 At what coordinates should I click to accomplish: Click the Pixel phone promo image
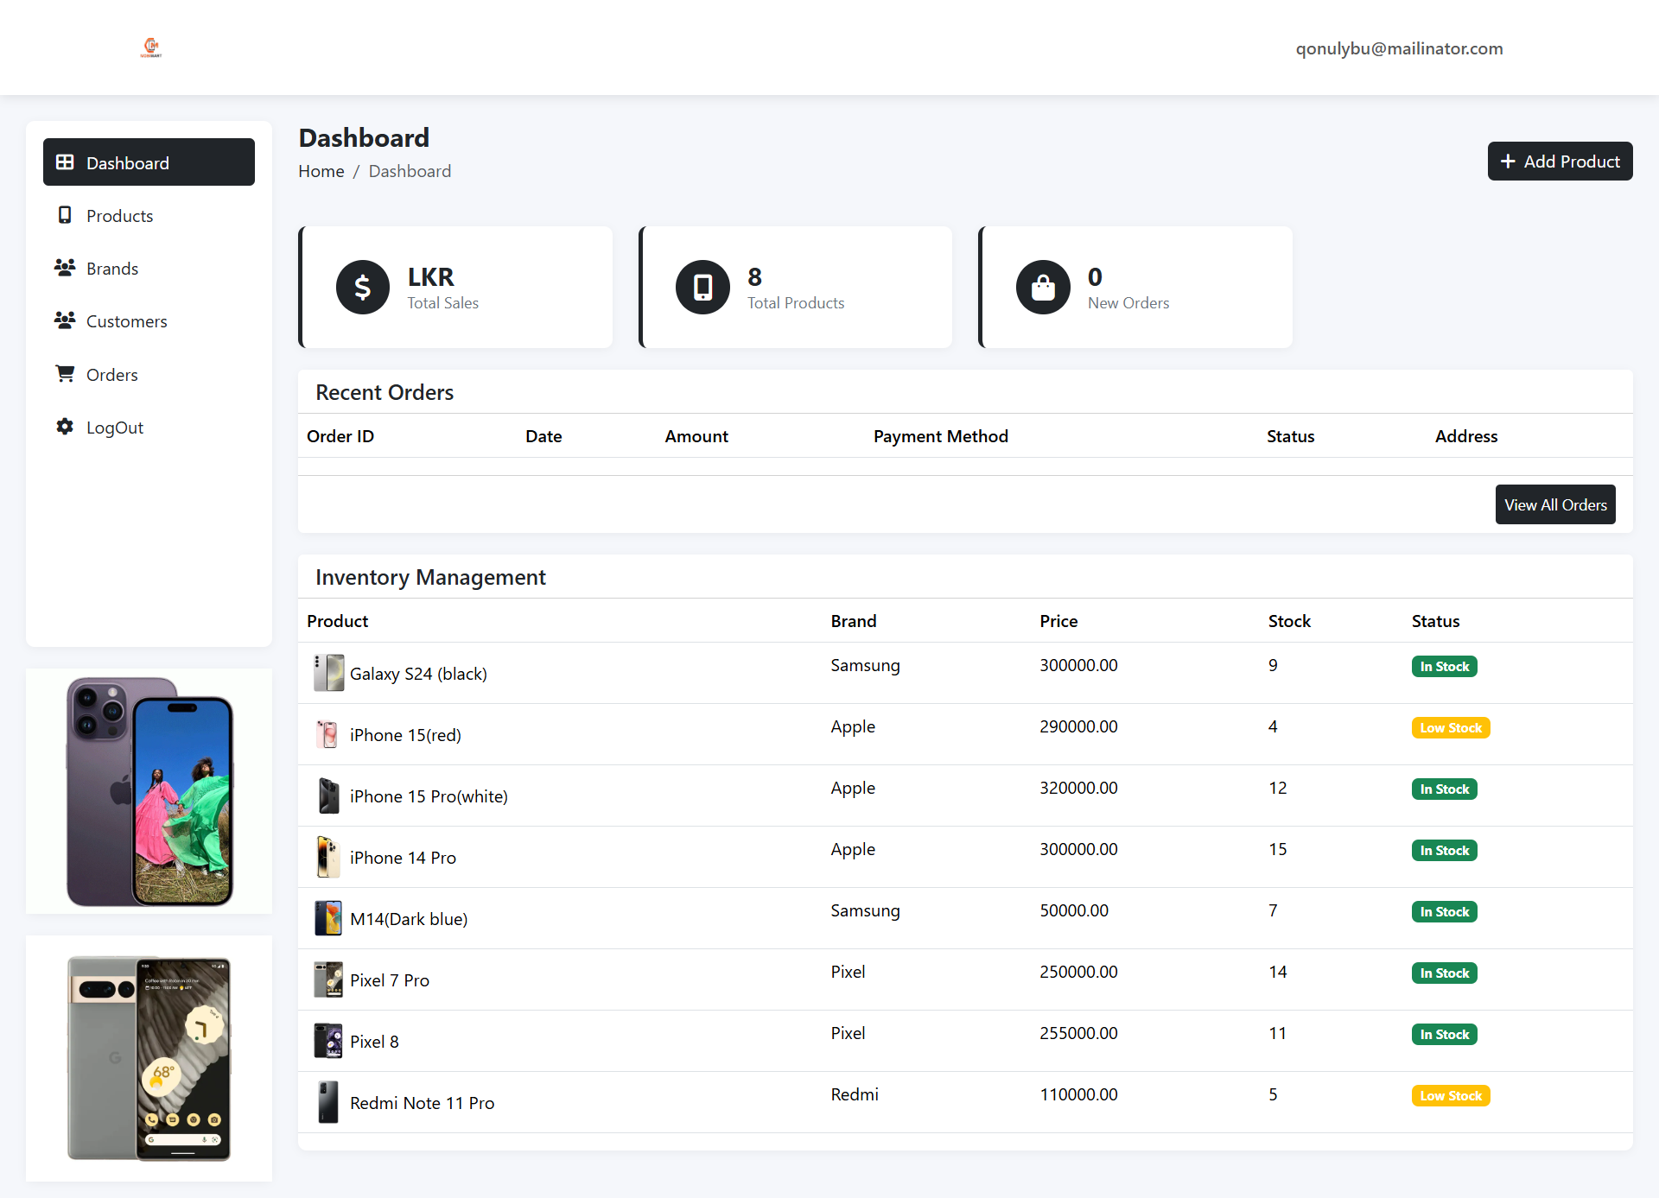149,1058
